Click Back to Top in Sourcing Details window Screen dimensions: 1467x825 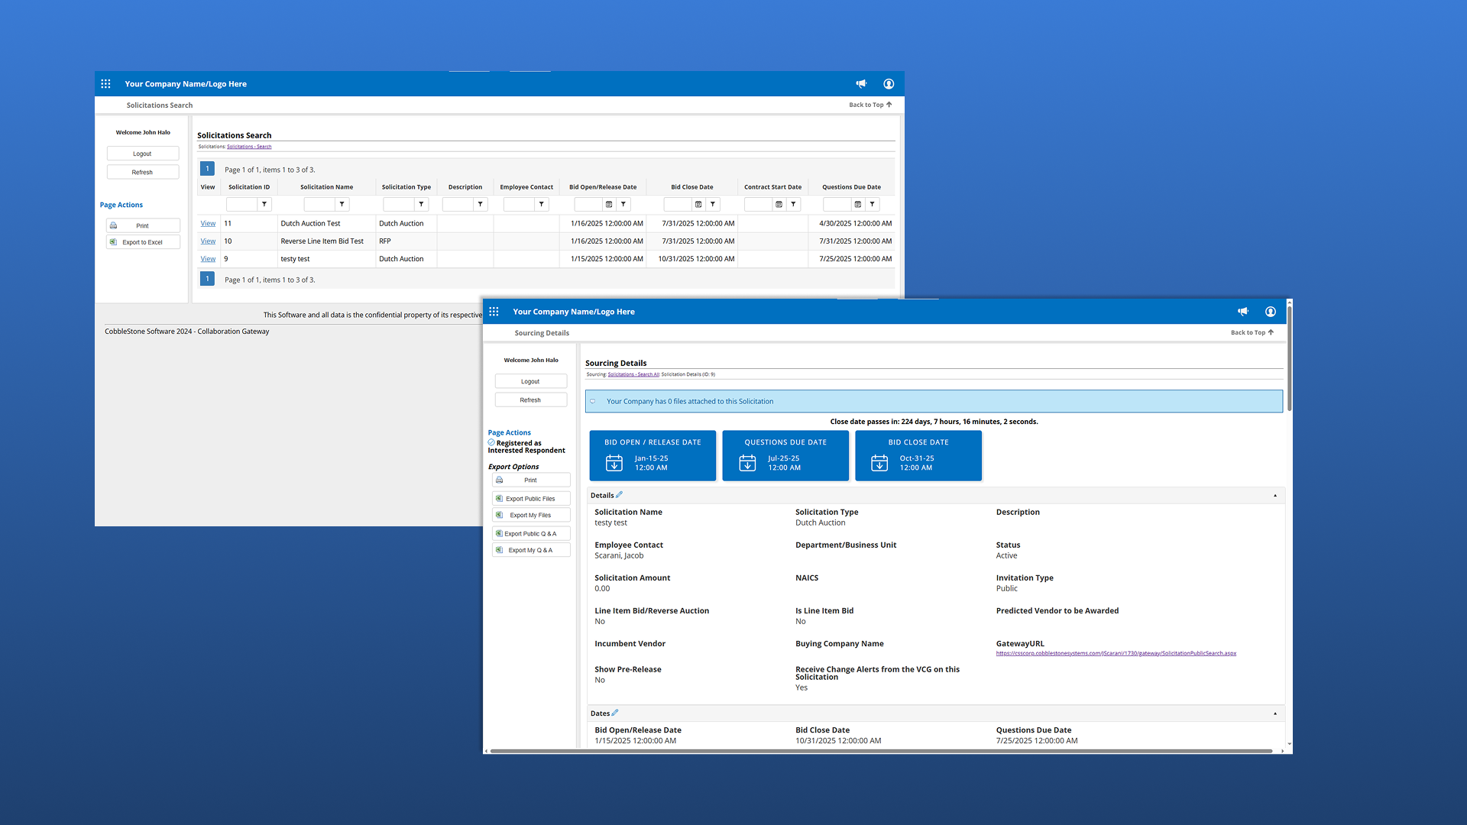coord(1252,332)
